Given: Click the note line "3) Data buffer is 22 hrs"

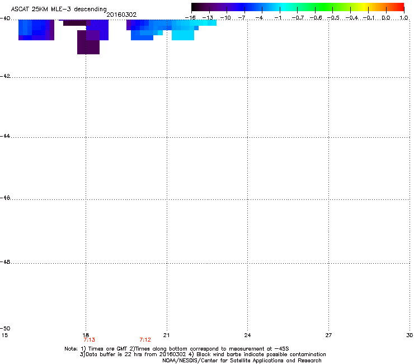Looking at the screenshot, I should (203, 354).
